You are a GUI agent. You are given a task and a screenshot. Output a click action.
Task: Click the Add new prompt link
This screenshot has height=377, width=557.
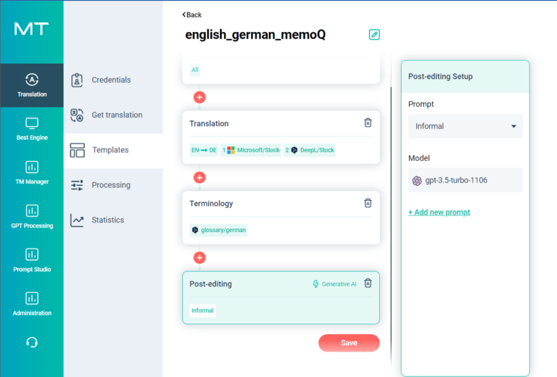(x=439, y=212)
